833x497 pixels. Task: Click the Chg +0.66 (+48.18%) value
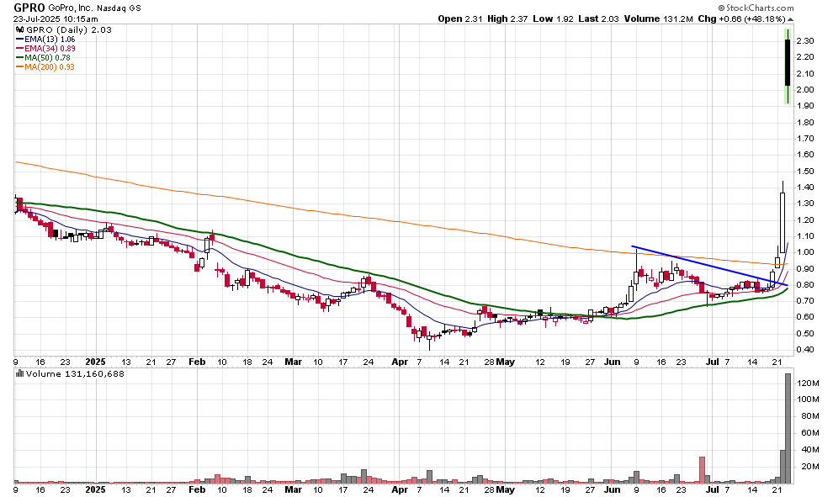741,19
